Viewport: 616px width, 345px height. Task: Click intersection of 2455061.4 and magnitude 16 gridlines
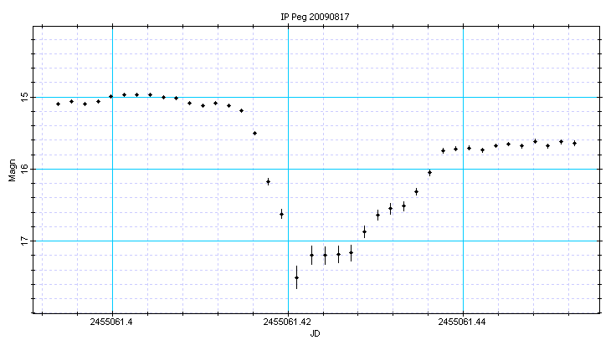[112, 169]
